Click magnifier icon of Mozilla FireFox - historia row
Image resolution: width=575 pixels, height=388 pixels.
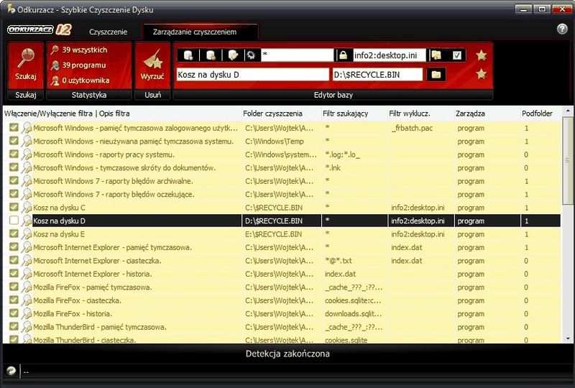pyautogui.click(x=27, y=313)
